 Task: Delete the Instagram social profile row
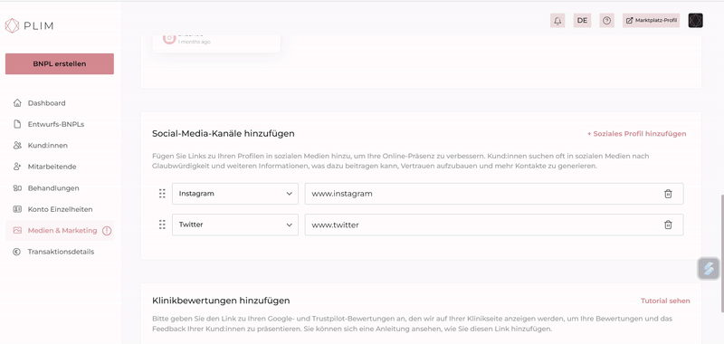(668, 194)
